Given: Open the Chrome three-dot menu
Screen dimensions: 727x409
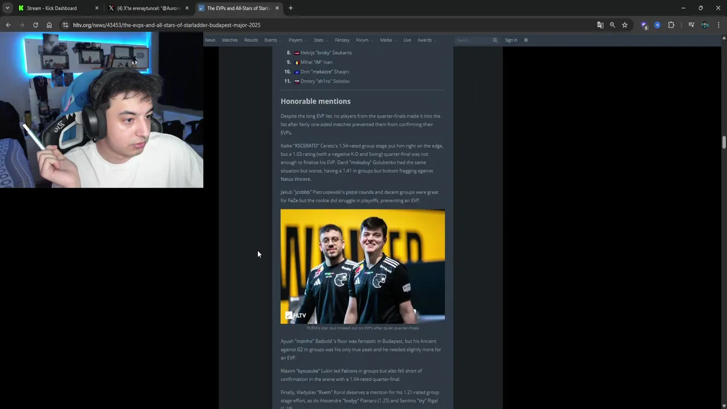Looking at the screenshot, I should tap(718, 25).
